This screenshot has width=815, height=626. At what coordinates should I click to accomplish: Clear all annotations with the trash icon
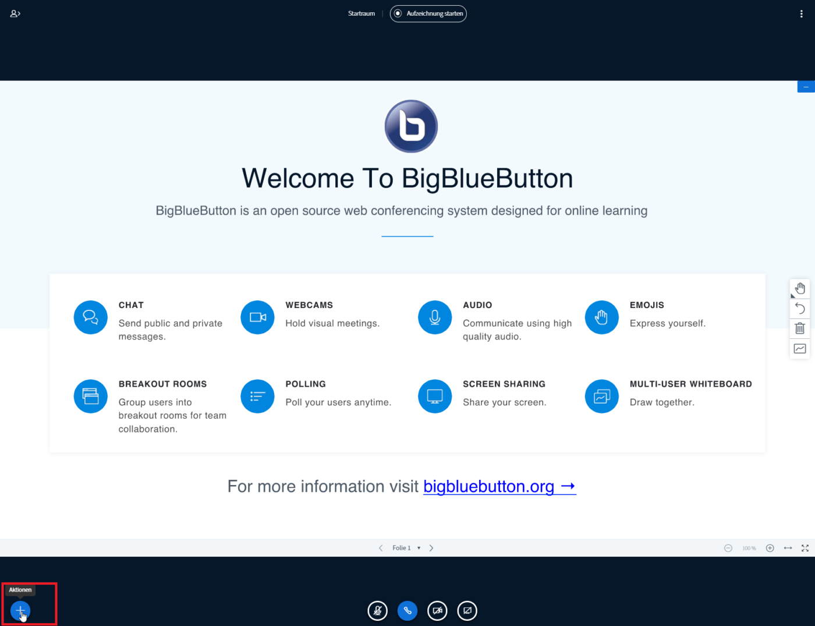pos(800,328)
